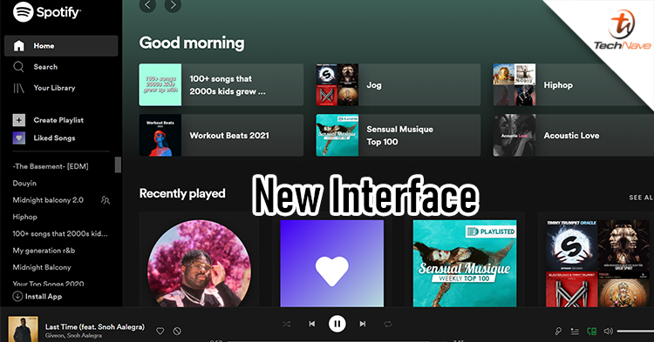Open lyrics with the microphone icon
Screen dimensions: 654x342
(558, 332)
